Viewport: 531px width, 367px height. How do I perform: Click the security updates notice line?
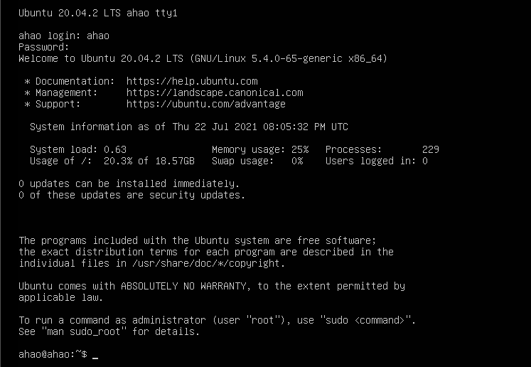132,195
